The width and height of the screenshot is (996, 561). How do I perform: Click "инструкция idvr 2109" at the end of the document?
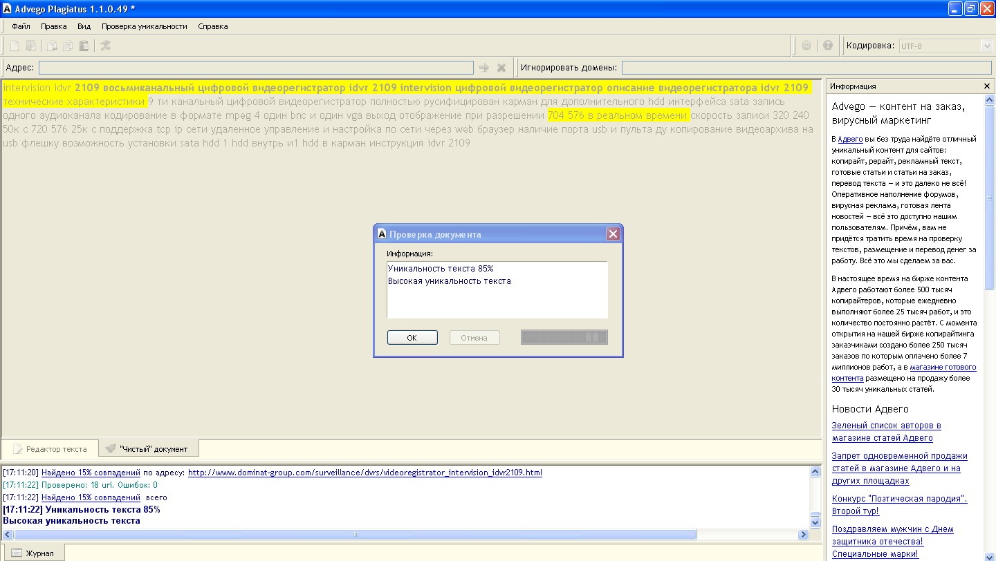414,143
